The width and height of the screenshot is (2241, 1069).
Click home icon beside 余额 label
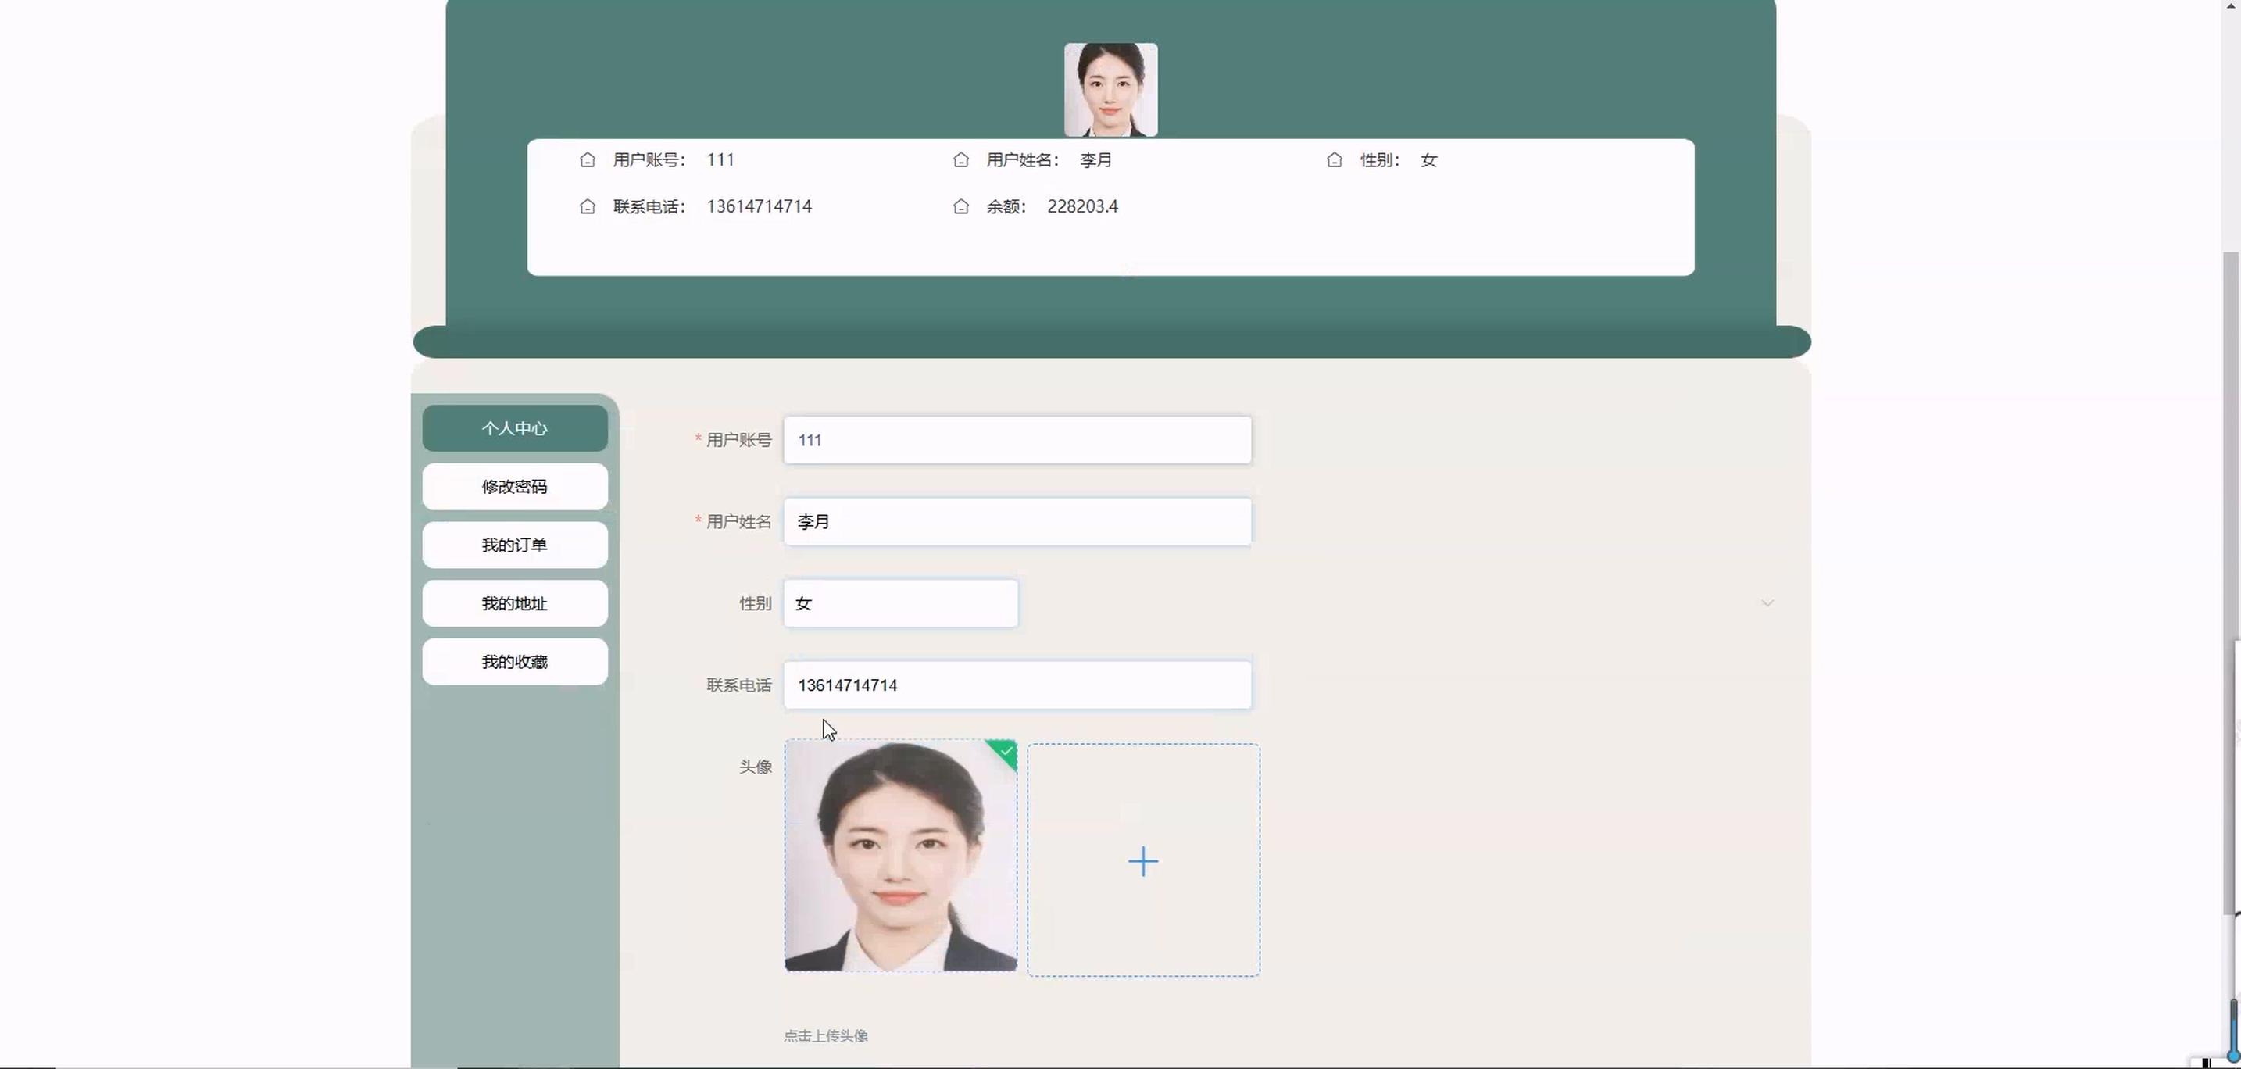pyautogui.click(x=960, y=207)
